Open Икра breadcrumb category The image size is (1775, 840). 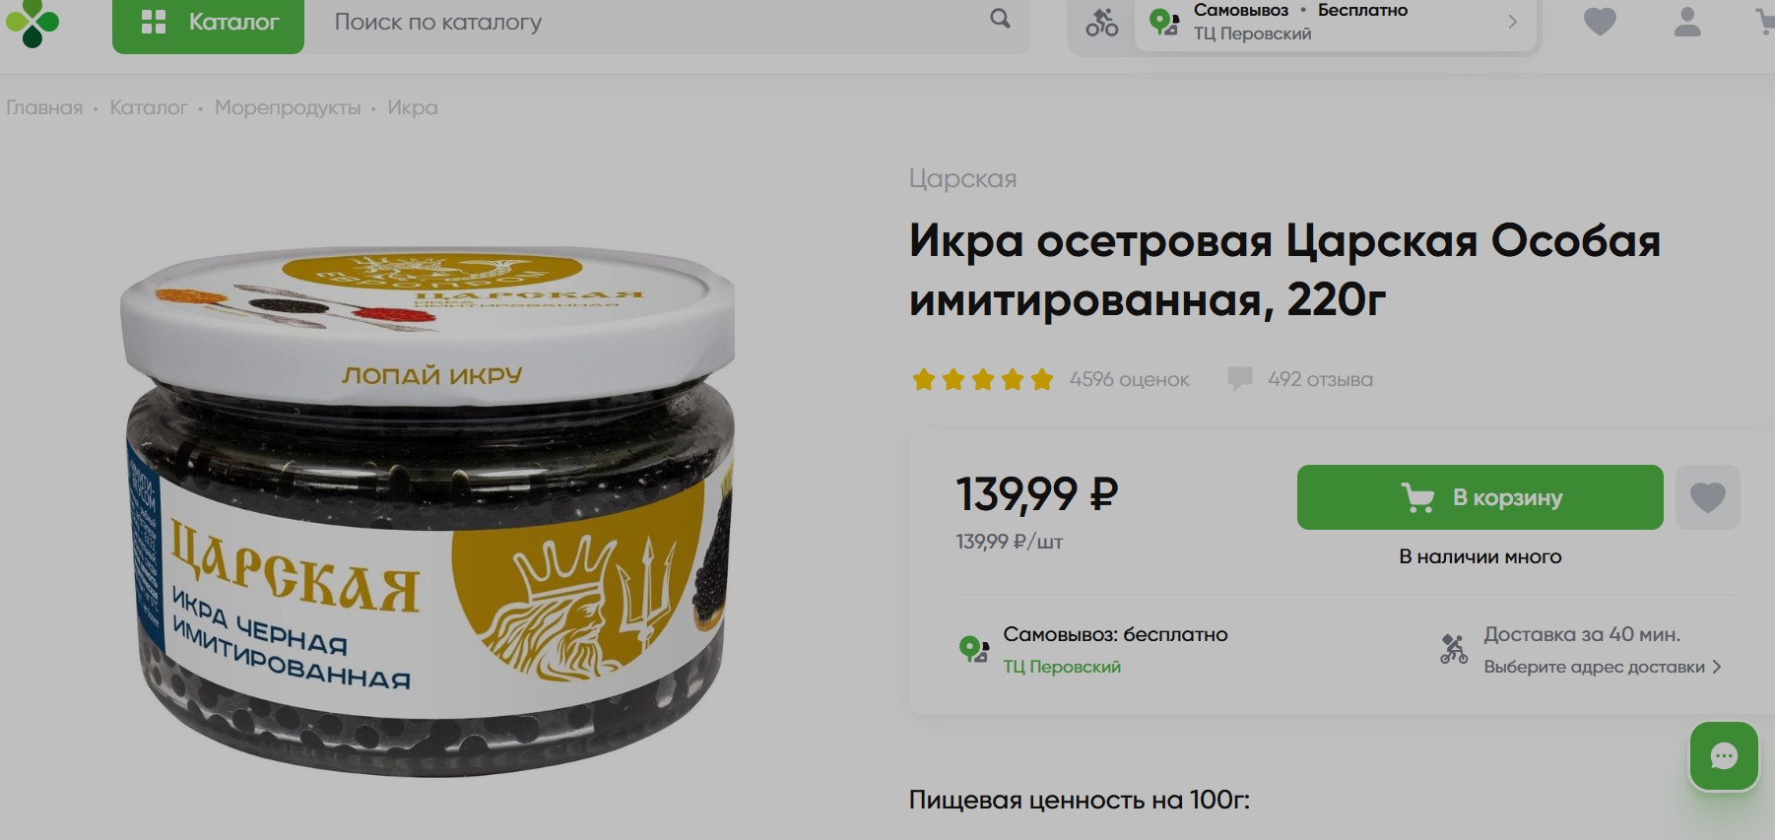[x=413, y=107]
